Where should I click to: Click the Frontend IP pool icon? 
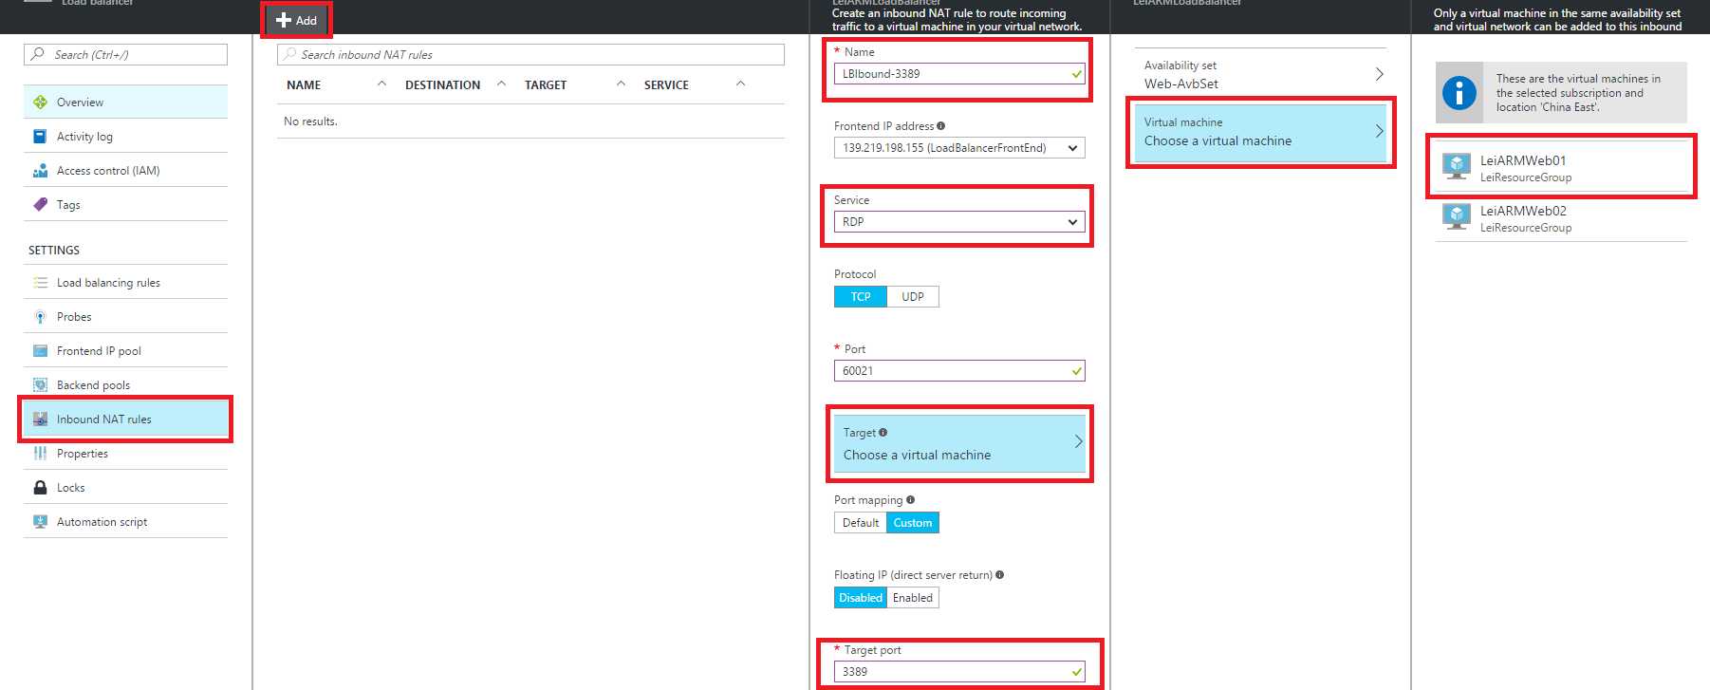coord(40,350)
